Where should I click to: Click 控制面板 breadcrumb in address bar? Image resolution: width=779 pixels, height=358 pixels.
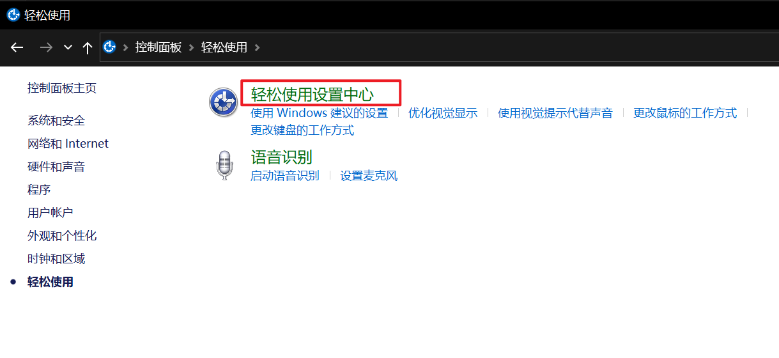click(158, 47)
